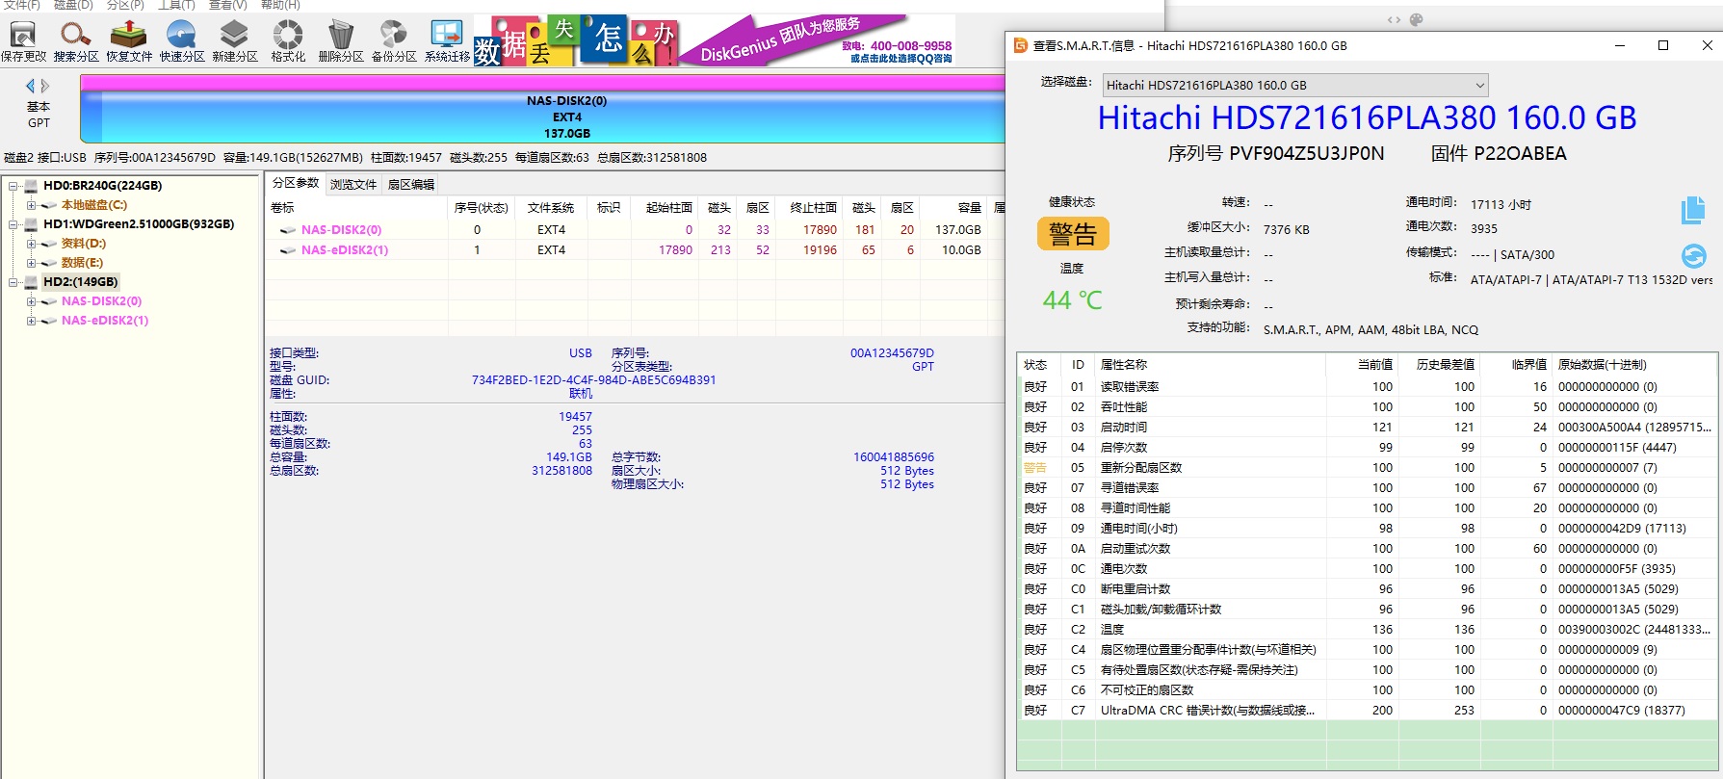Click the yellow 警告 health status badge
The height and width of the screenshot is (779, 1723).
1073,233
